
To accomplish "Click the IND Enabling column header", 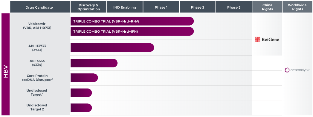I will [125, 7].
